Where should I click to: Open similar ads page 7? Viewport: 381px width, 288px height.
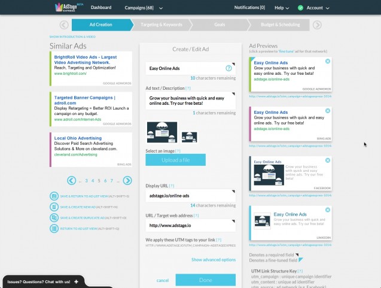(111, 181)
